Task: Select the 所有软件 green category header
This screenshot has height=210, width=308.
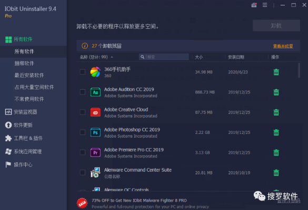Action: [23, 39]
